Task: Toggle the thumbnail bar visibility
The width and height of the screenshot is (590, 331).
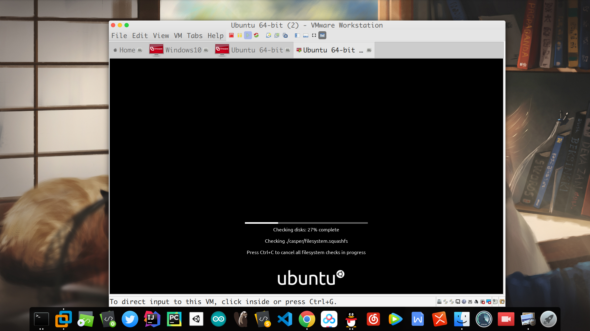Action: [x=305, y=35]
